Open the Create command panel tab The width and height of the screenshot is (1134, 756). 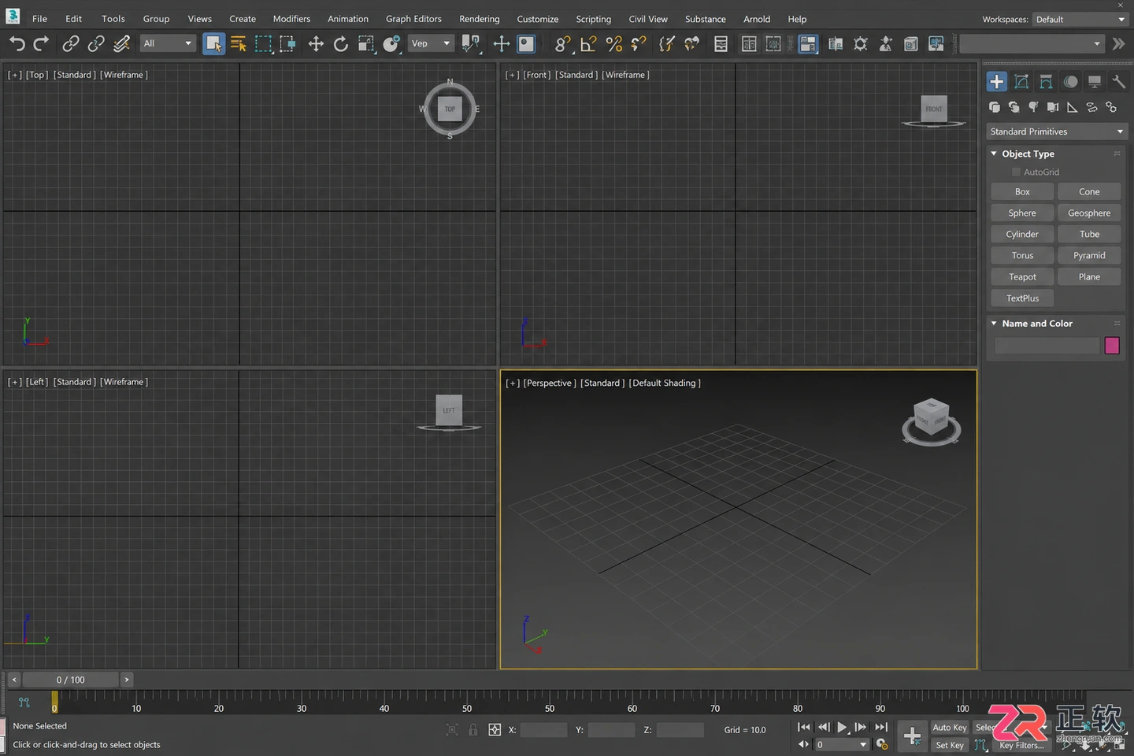click(x=997, y=81)
